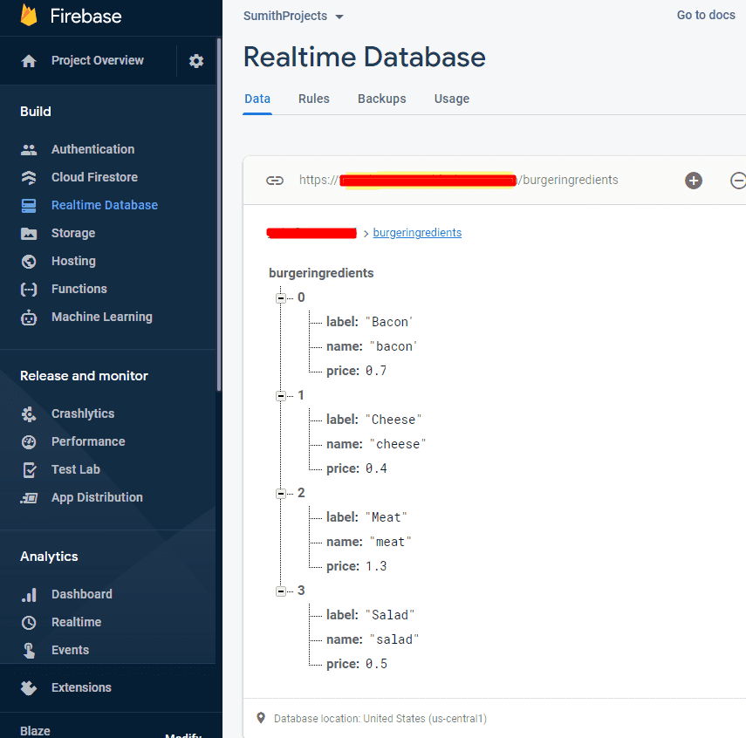
Task: Click the Authentication people icon
Action: pos(29,149)
